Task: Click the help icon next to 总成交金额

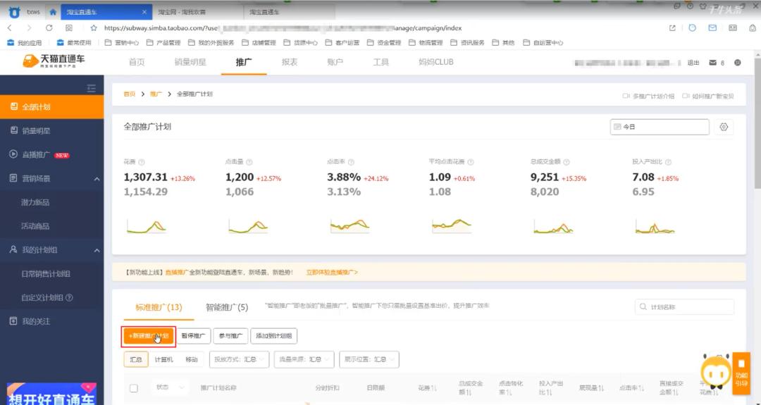Action: (x=566, y=162)
